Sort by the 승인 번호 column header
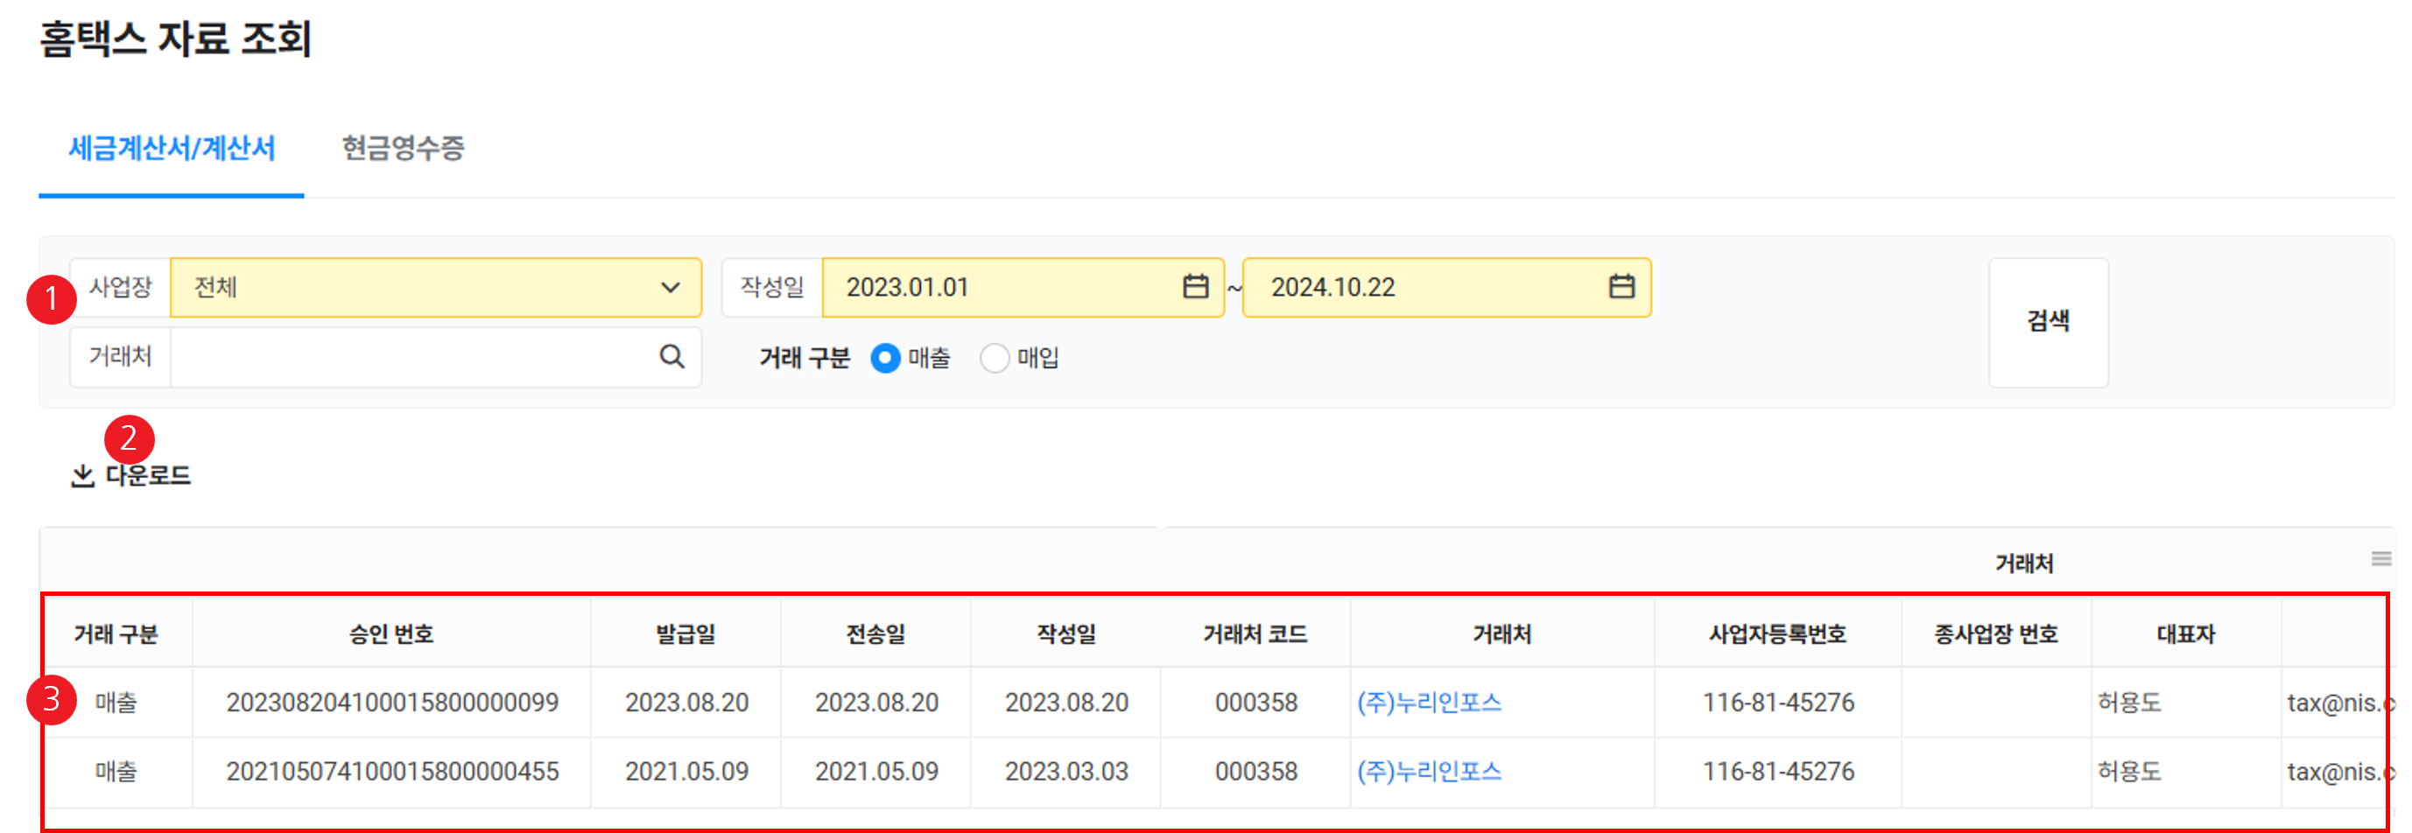The width and height of the screenshot is (2412, 833). coord(391,634)
